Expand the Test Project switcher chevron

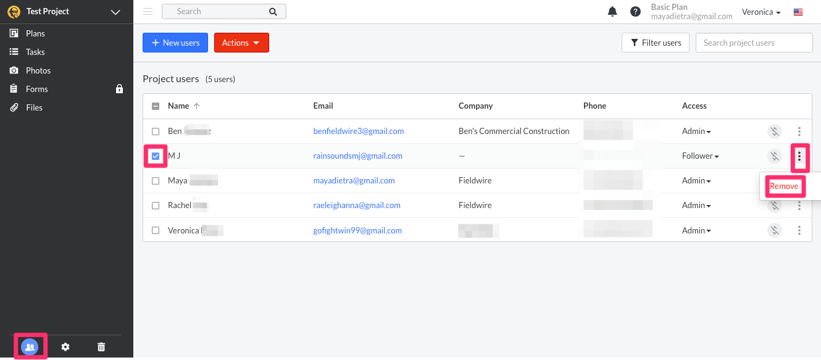tap(115, 11)
